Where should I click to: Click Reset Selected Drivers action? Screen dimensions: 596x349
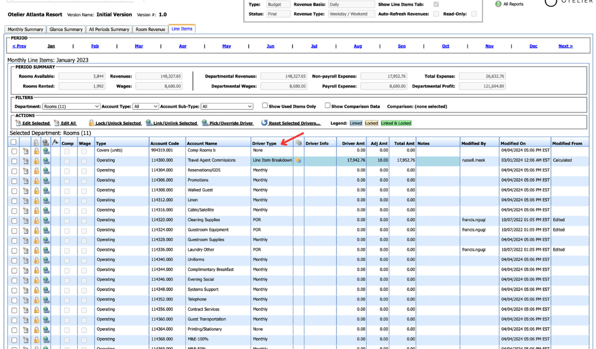pos(291,123)
